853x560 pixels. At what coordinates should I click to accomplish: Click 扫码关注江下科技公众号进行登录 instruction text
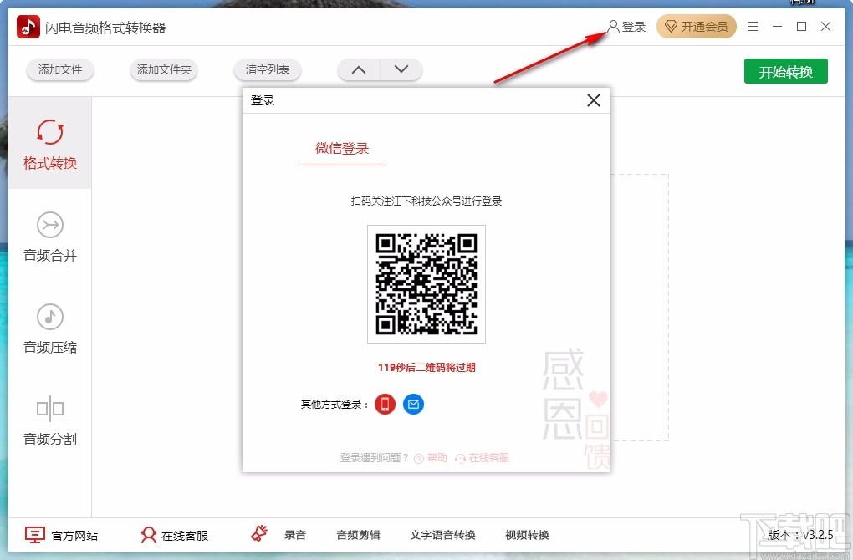click(x=426, y=201)
